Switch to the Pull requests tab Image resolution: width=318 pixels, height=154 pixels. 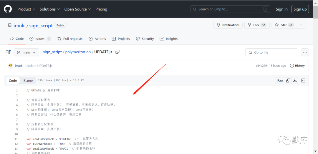pyautogui.click(x=70, y=39)
